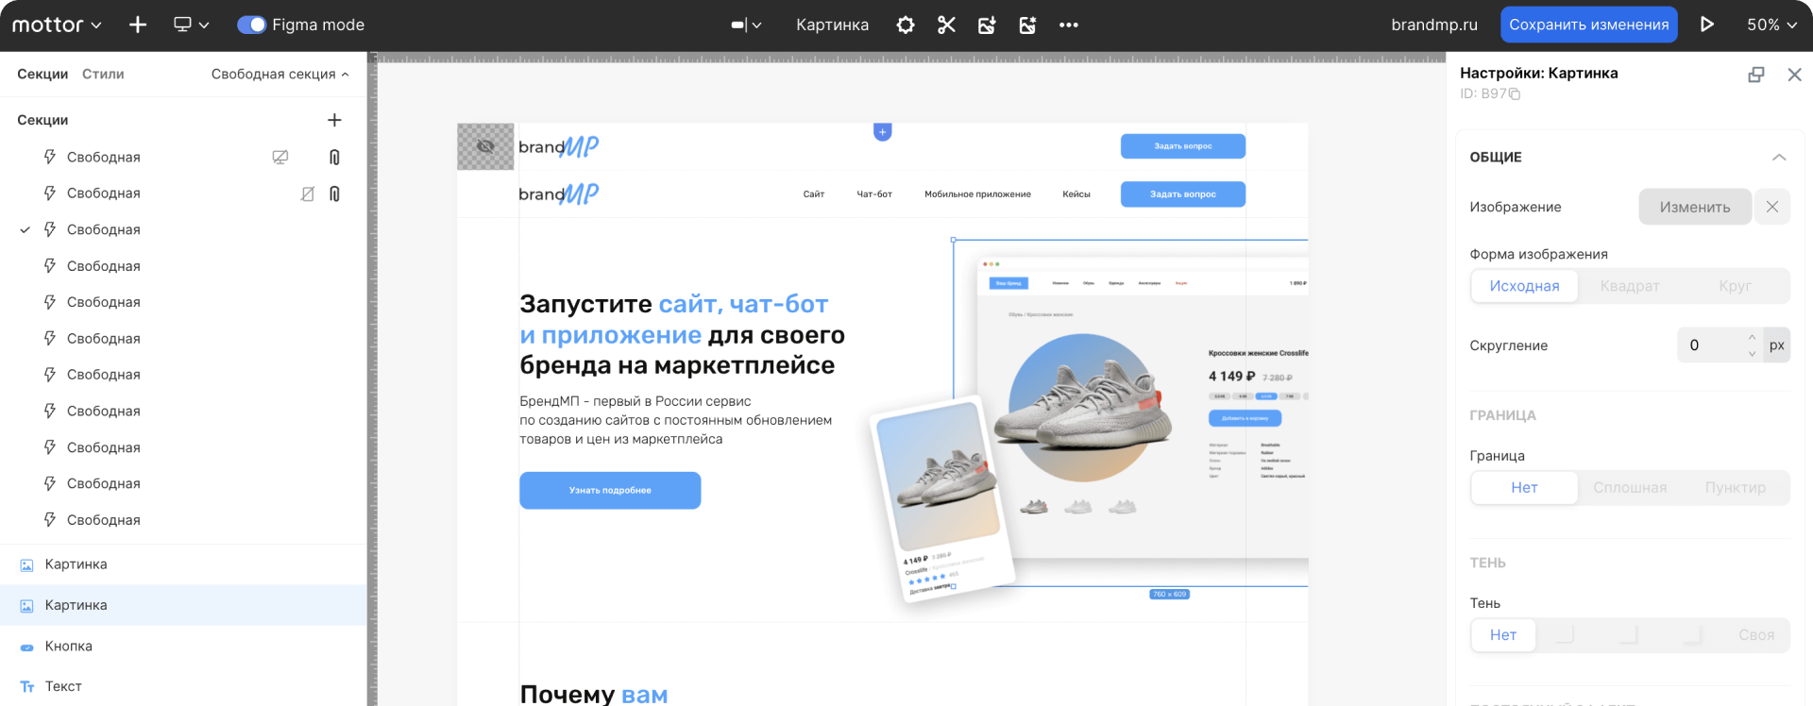1813x706 pixels.
Task: Open the px unit selector for Скругление
Action: click(1776, 345)
